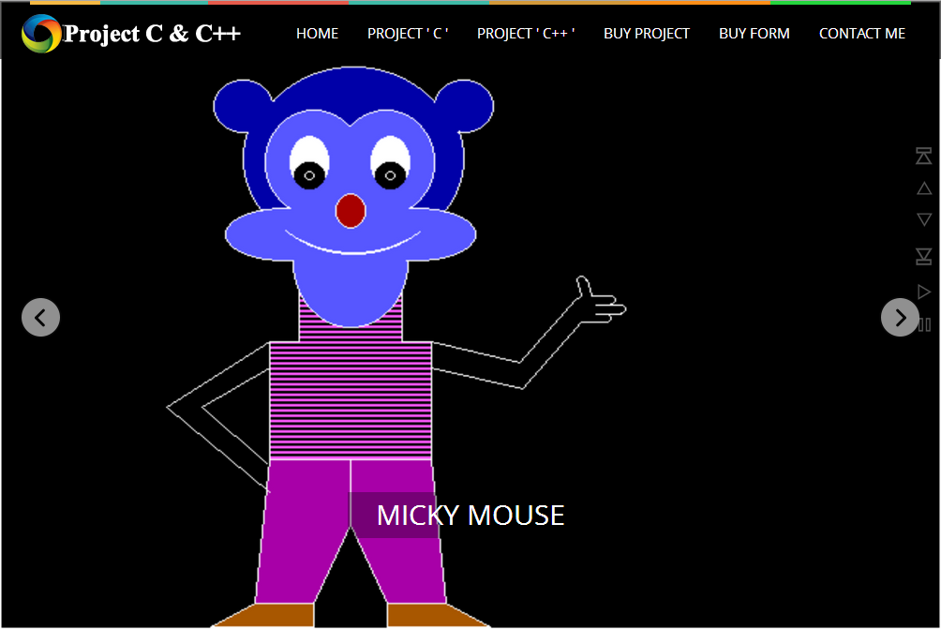The image size is (941, 629).
Task: Click the upward triangle navigation icon
Action: (x=924, y=187)
